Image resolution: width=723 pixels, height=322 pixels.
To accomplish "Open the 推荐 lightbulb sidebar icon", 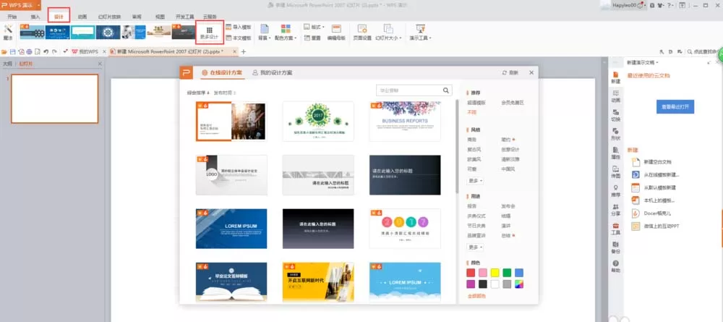I will [615, 191].
